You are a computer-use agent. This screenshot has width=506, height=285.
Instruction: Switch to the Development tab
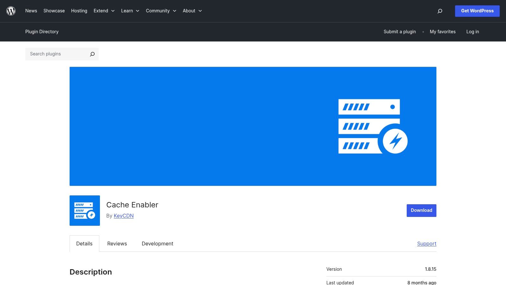coord(157,244)
